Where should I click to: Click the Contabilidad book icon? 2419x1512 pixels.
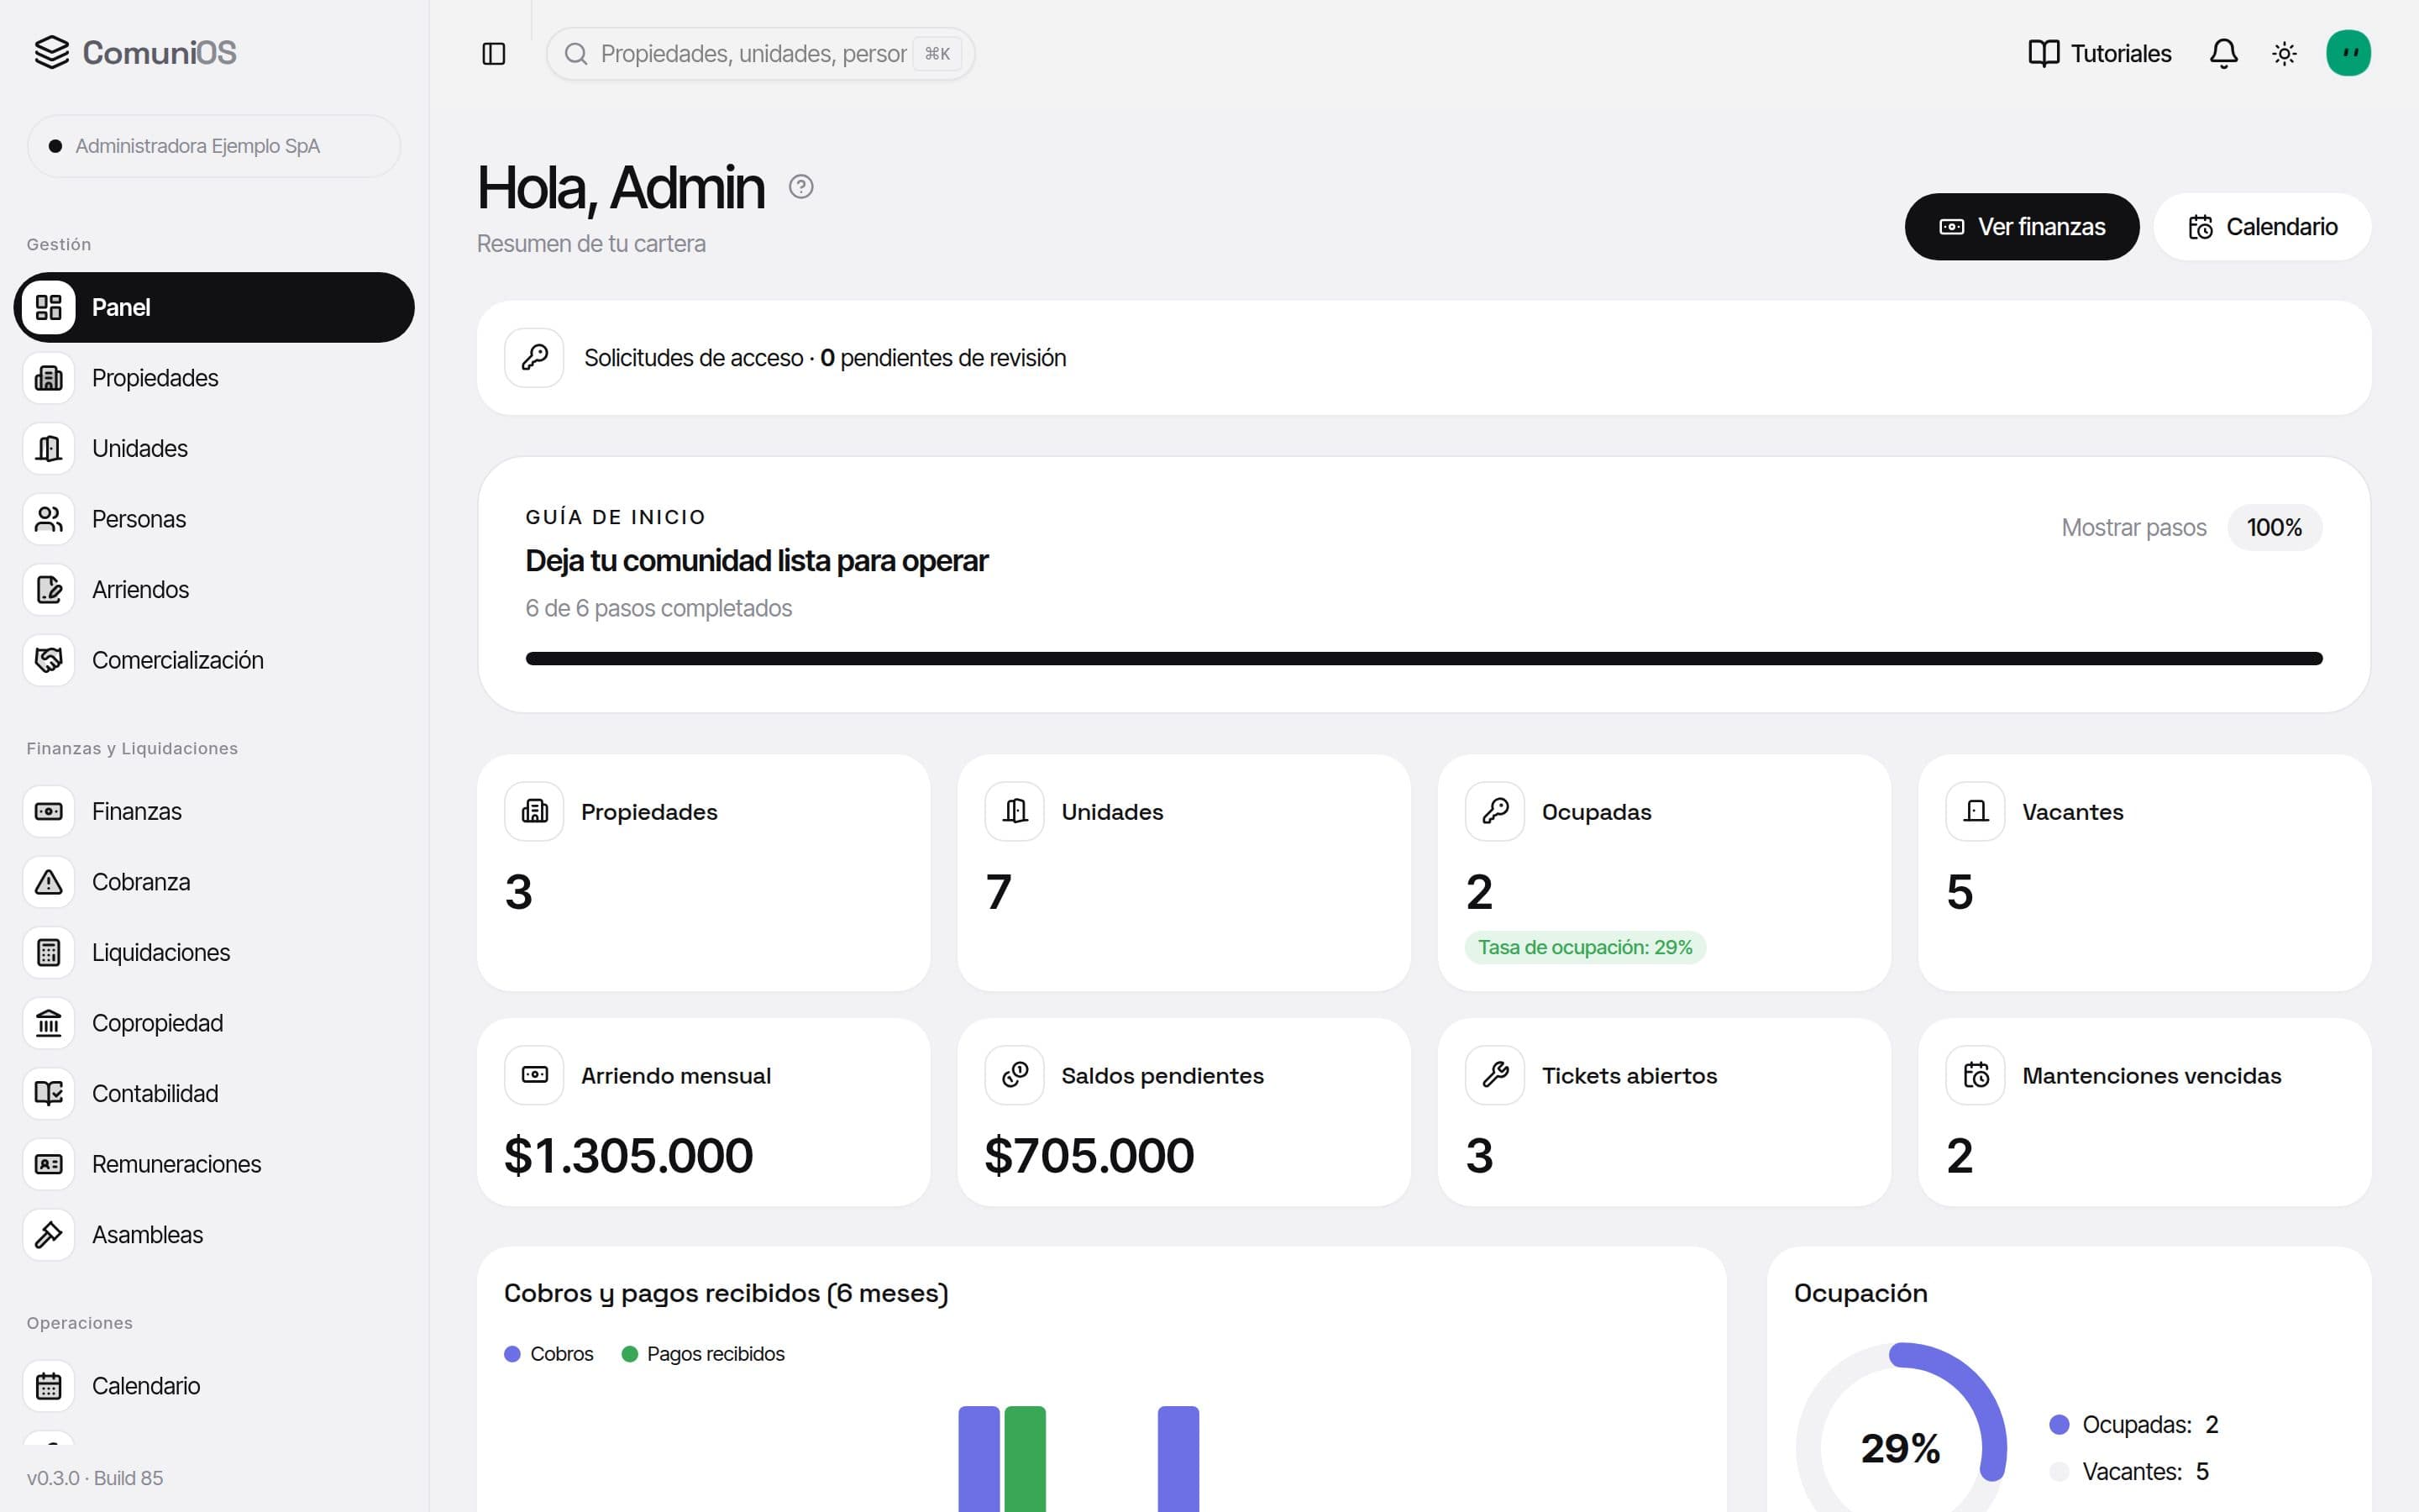(49, 1093)
